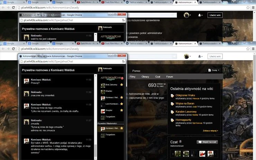Image resolution: width=256 pixels, height=160 pixels.
Task: Open the Oblężenie Vraks article link
Action: [185, 95]
